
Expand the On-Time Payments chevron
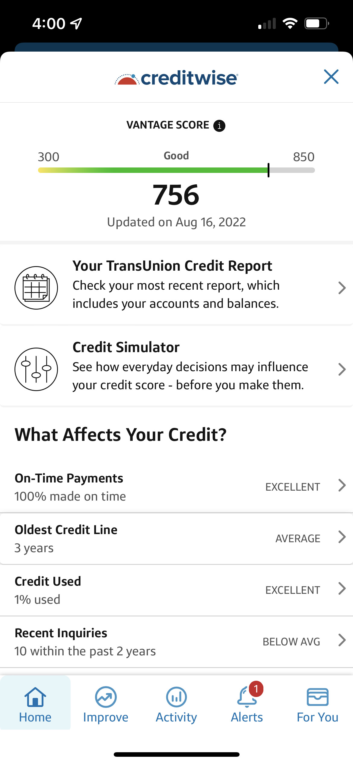[x=342, y=485]
